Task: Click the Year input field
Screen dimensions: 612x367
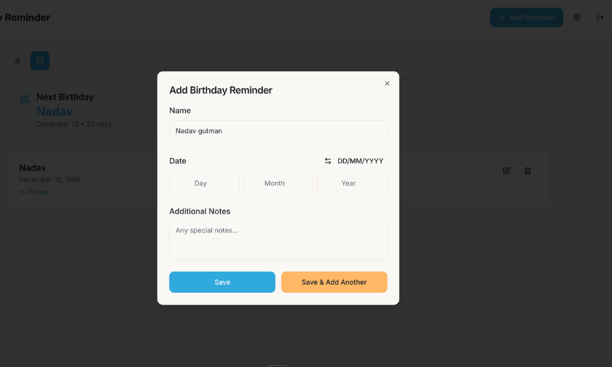Action: click(352, 183)
